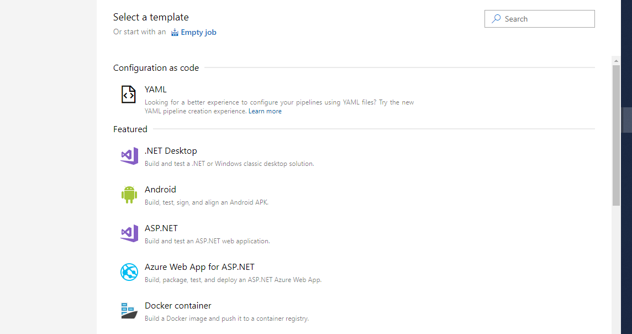Click the Empty job factory icon

(175, 32)
